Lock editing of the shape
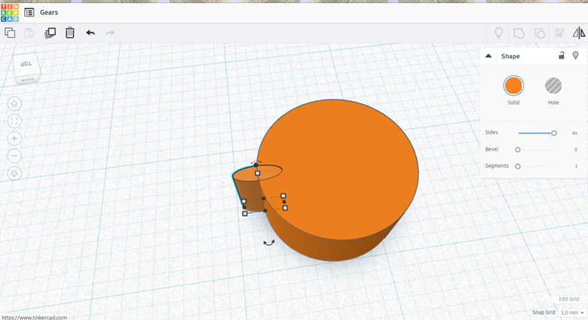Screen dimensions: 588x320 [x=562, y=56]
